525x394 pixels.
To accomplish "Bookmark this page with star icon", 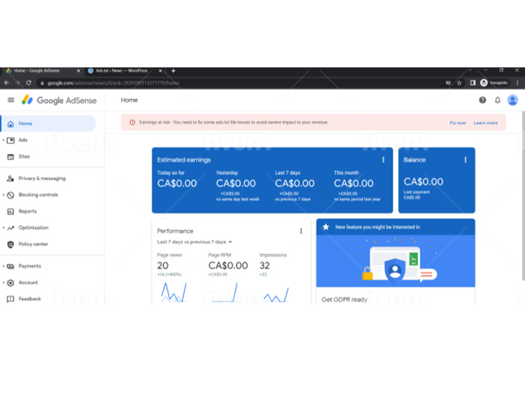I will point(459,83).
